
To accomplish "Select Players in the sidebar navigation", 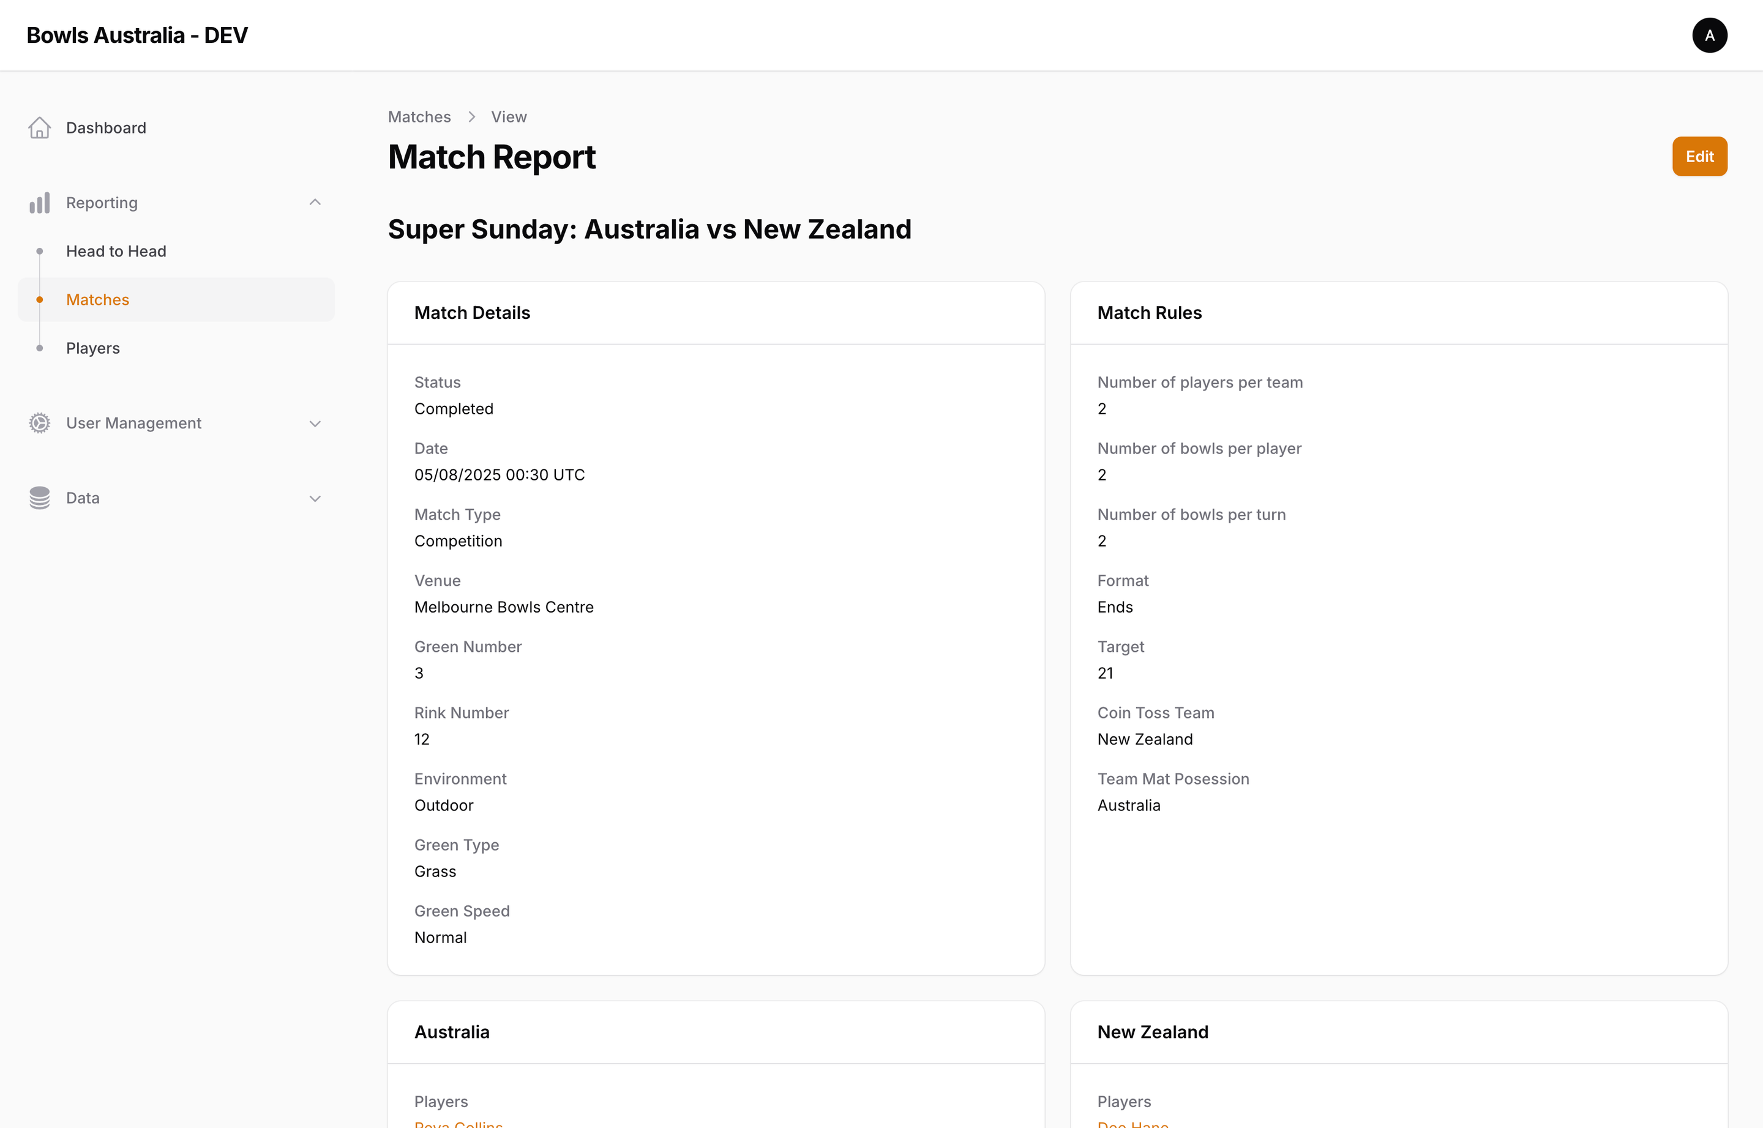I will 92,348.
